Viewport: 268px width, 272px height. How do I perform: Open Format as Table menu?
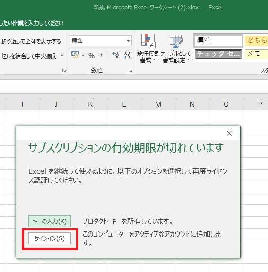176,49
